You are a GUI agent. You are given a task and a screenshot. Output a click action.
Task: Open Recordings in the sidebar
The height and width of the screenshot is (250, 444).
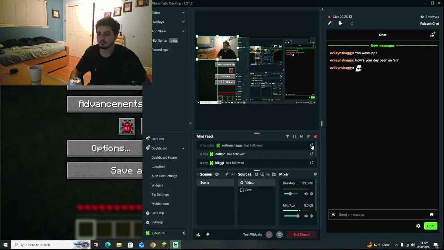pos(160,50)
